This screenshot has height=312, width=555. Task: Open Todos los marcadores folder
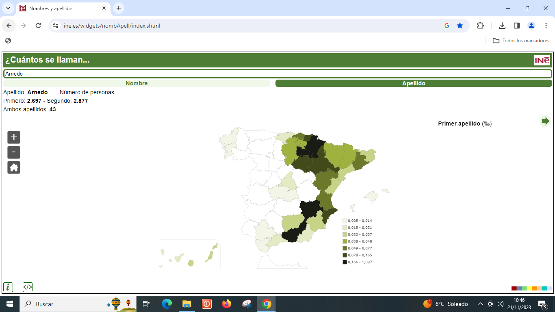(x=521, y=41)
